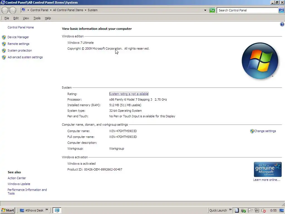Click the Search Control Panel field
The width and height of the screenshot is (285, 214).
click(247, 10)
